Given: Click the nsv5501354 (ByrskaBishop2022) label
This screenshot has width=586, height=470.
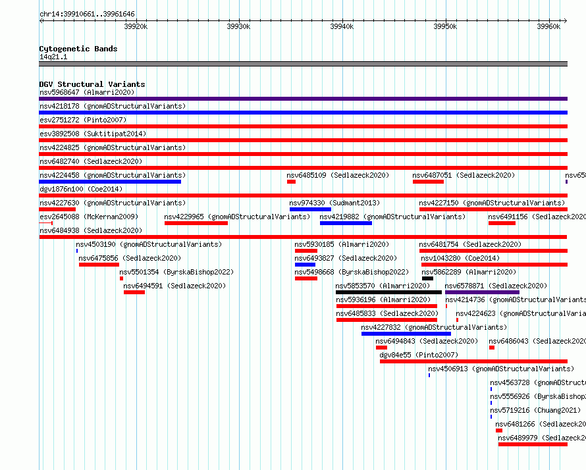Looking at the screenshot, I should pyautogui.click(x=176, y=272).
